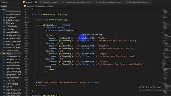Click line number 1101 in the gutter
Image resolution: width=171 pixels, height=96 pixels.
26,83
